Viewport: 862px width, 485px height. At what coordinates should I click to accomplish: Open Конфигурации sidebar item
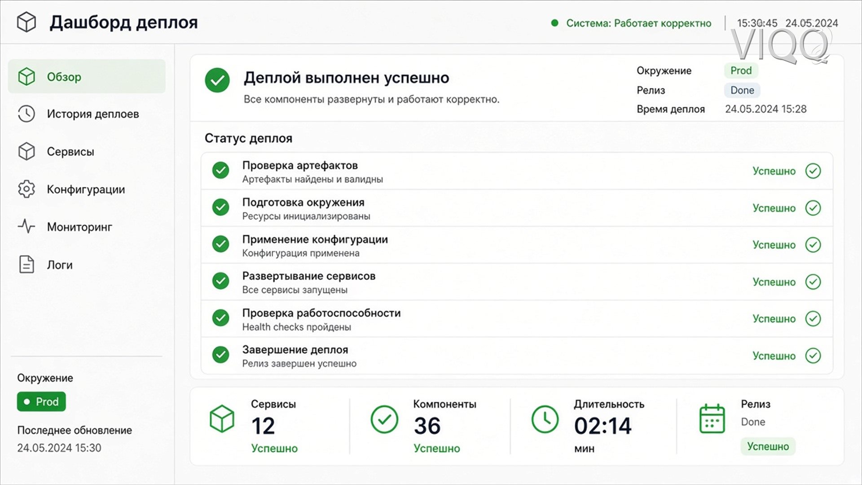[87, 190]
